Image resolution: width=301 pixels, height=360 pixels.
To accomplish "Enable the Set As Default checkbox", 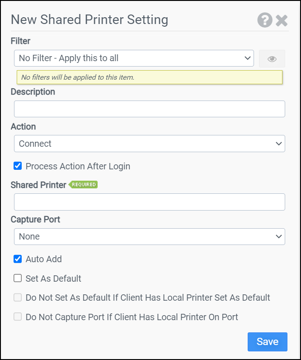I will point(18,278).
